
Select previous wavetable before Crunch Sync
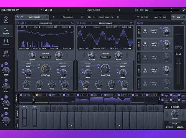click(x=32, y=23)
